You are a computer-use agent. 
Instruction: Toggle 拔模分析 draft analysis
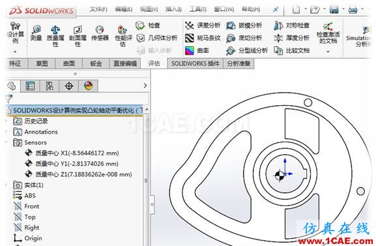point(244,25)
